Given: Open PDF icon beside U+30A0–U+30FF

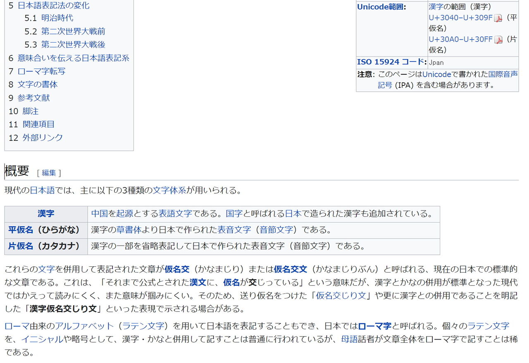Looking at the screenshot, I should point(499,40).
